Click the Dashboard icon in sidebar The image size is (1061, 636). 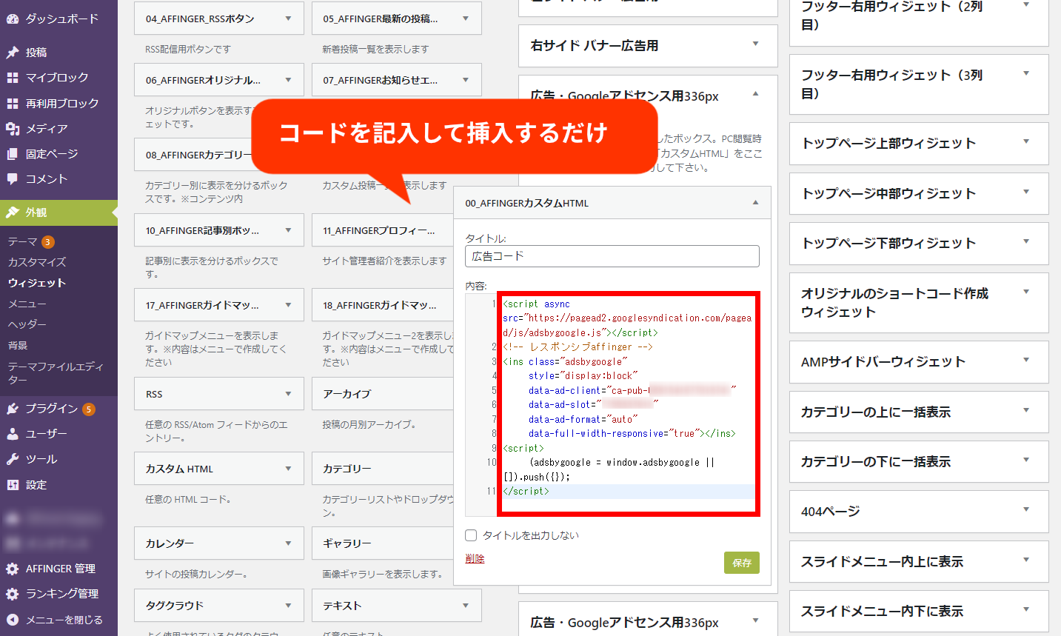(x=13, y=19)
